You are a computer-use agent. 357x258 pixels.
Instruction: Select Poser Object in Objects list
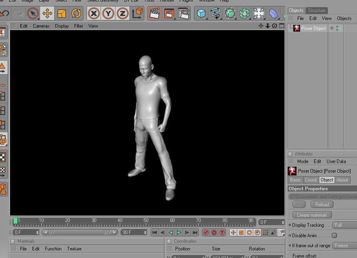(x=313, y=28)
